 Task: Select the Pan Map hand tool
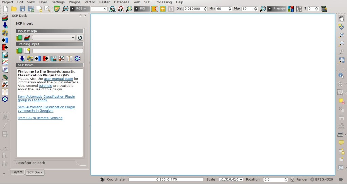pyautogui.click(x=341, y=18)
